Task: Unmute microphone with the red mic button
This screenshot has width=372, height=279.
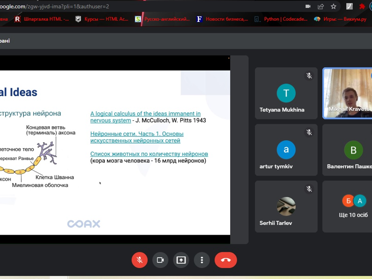Action: click(x=139, y=260)
